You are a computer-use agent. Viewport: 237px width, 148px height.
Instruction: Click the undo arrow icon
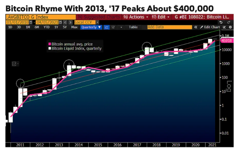[x=221, y=22]
